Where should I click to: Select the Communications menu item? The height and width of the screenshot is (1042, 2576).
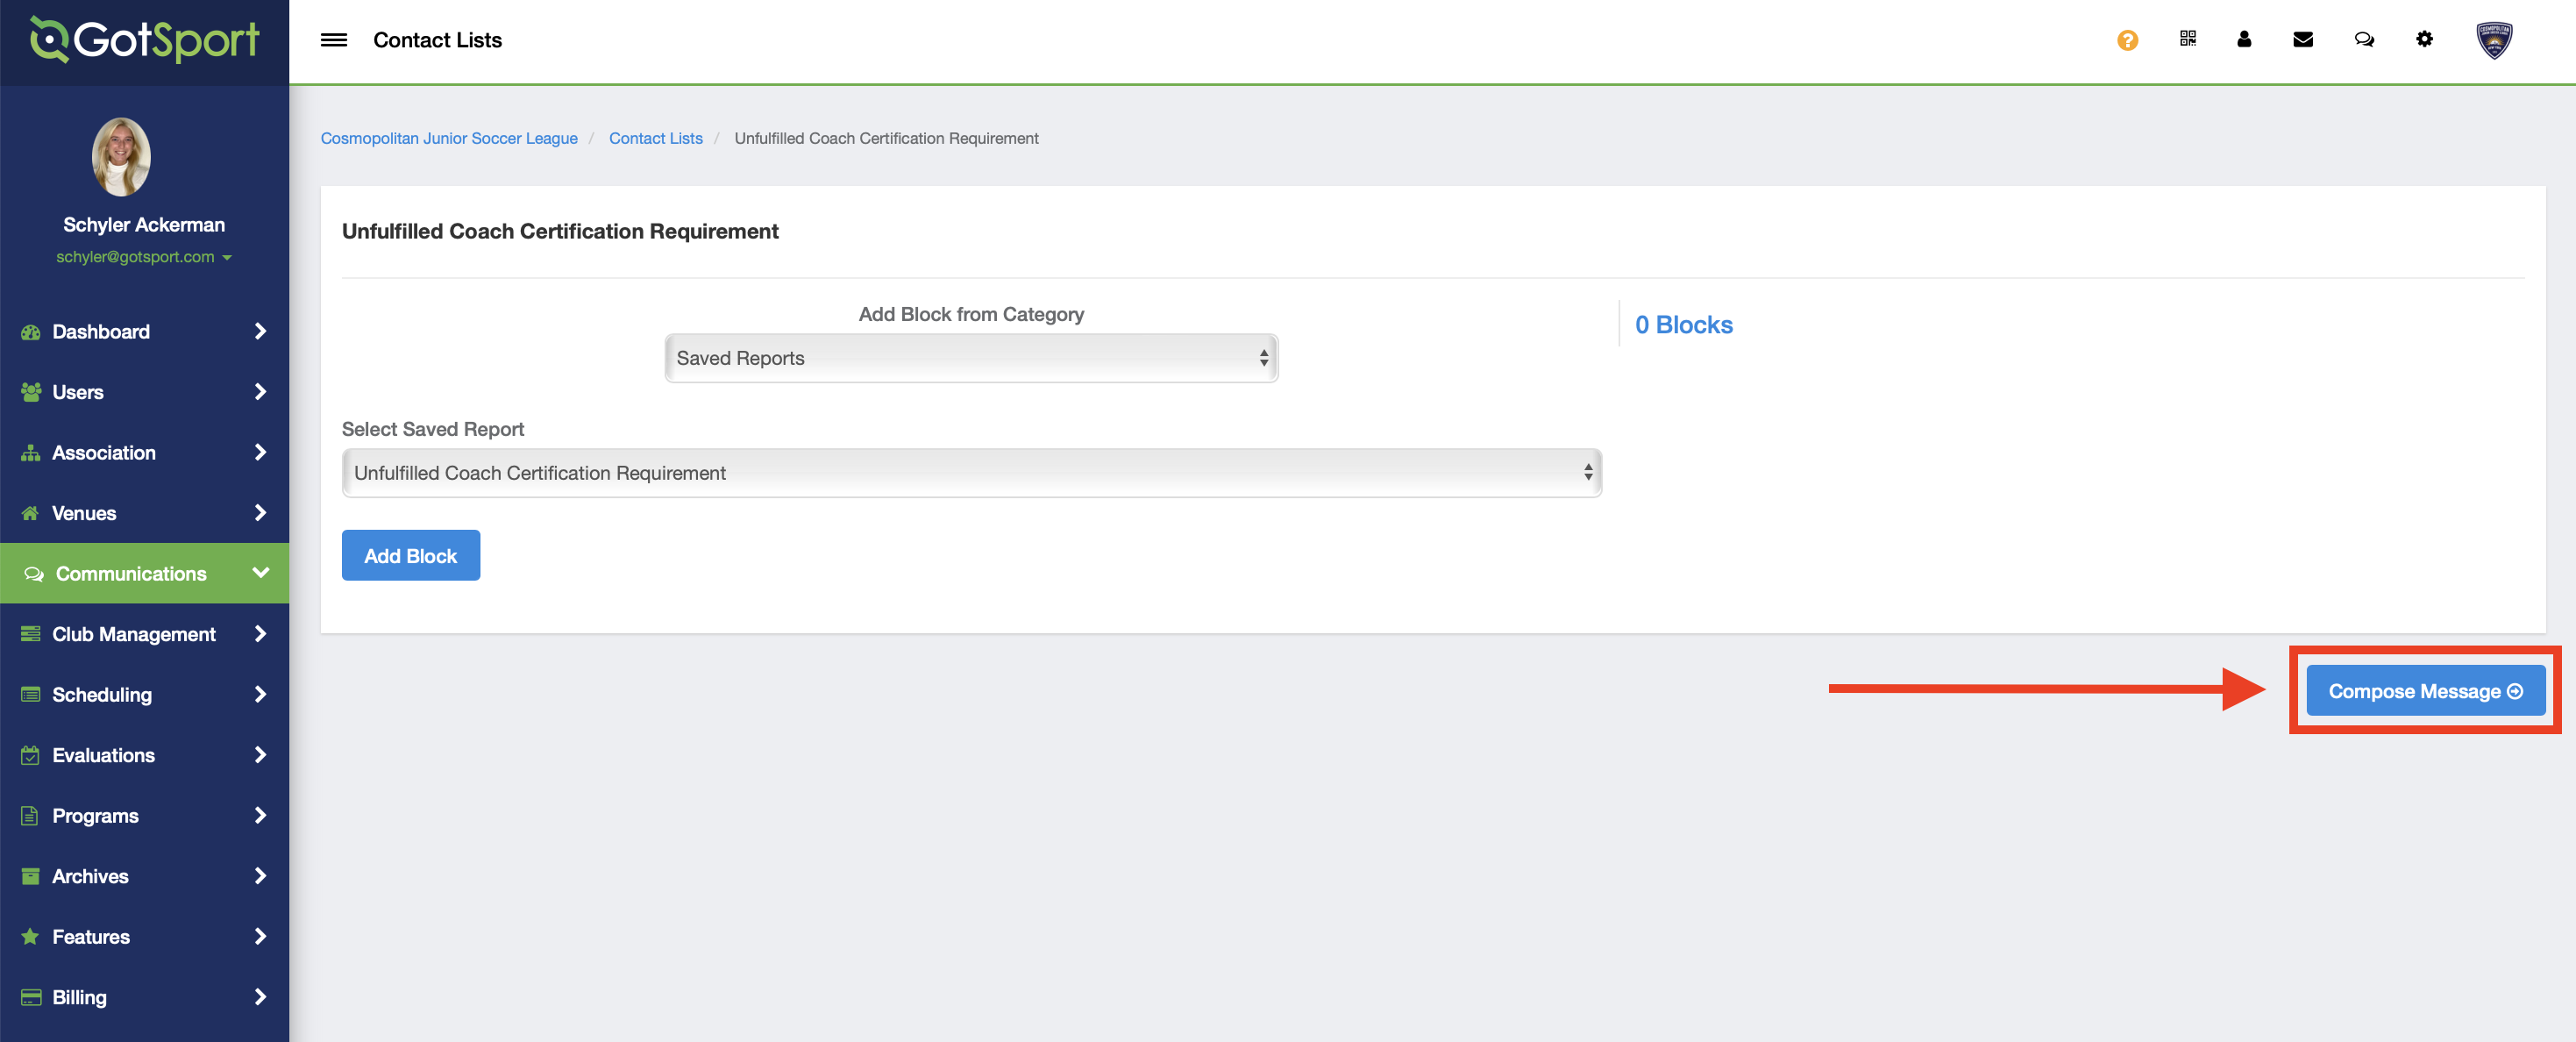click(x=144, y=574)
